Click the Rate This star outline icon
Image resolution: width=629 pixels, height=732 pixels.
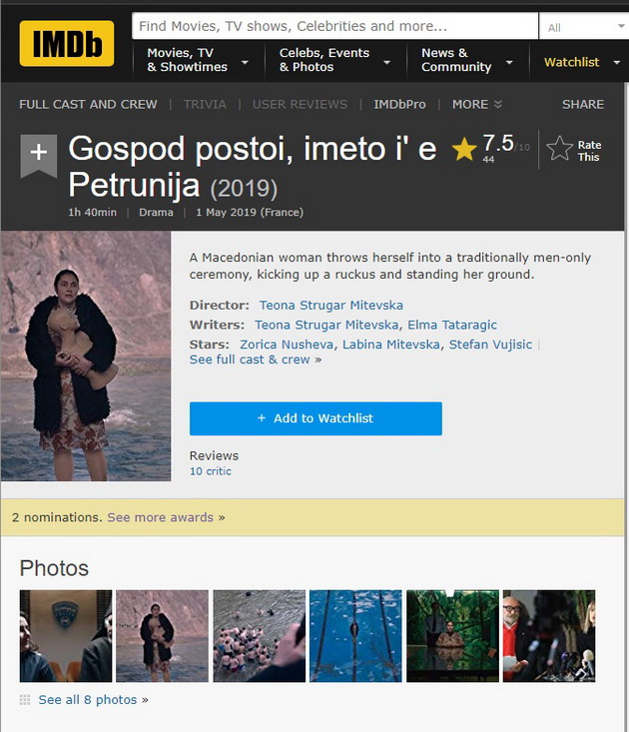coord(559,149)
